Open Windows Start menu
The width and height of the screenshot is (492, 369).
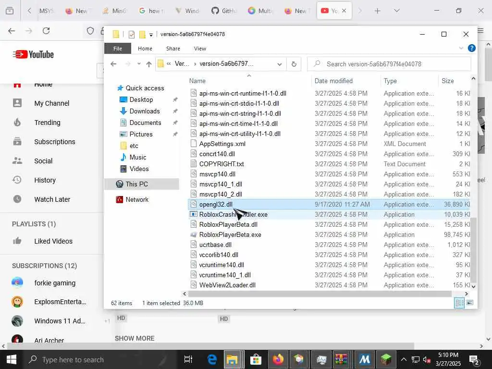coord(12,359)
